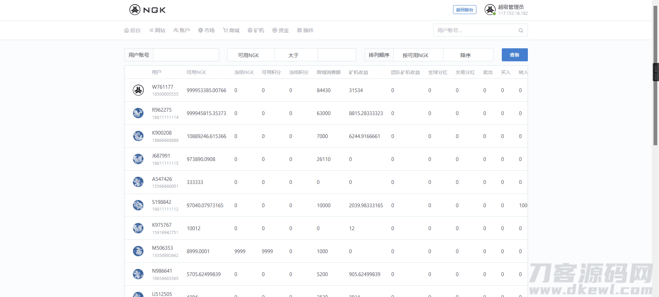The width and height of the screenshot is (659, 297).
Task: Click the super admin avatar icon
Action: click(x=490, y=10)
